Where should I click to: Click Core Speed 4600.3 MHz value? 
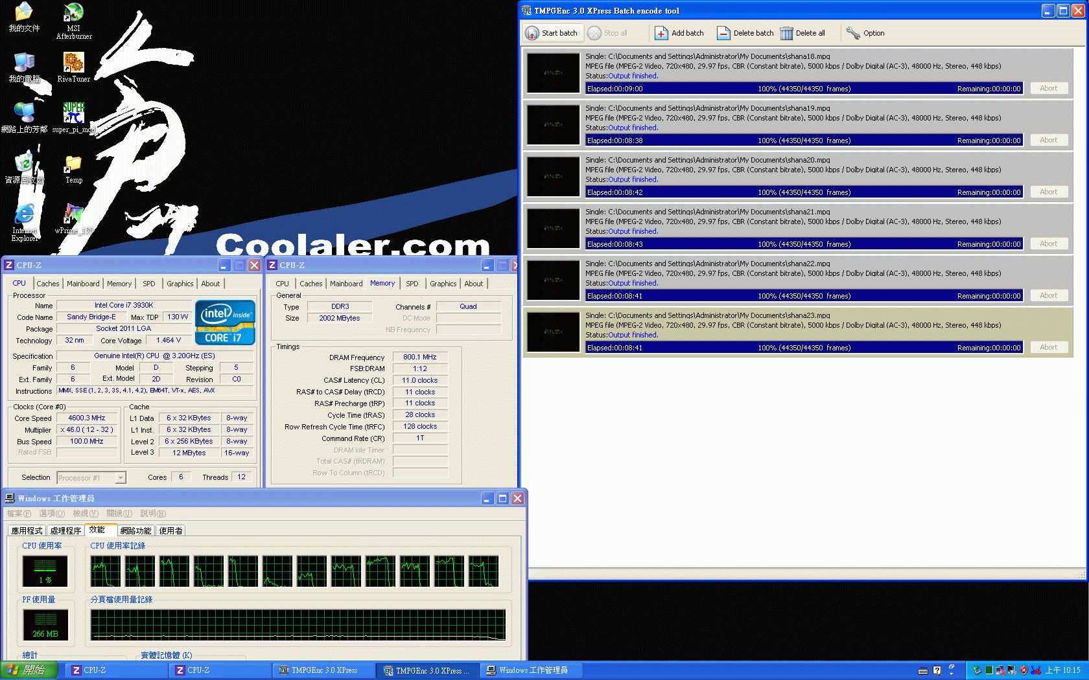click(87, 418)
